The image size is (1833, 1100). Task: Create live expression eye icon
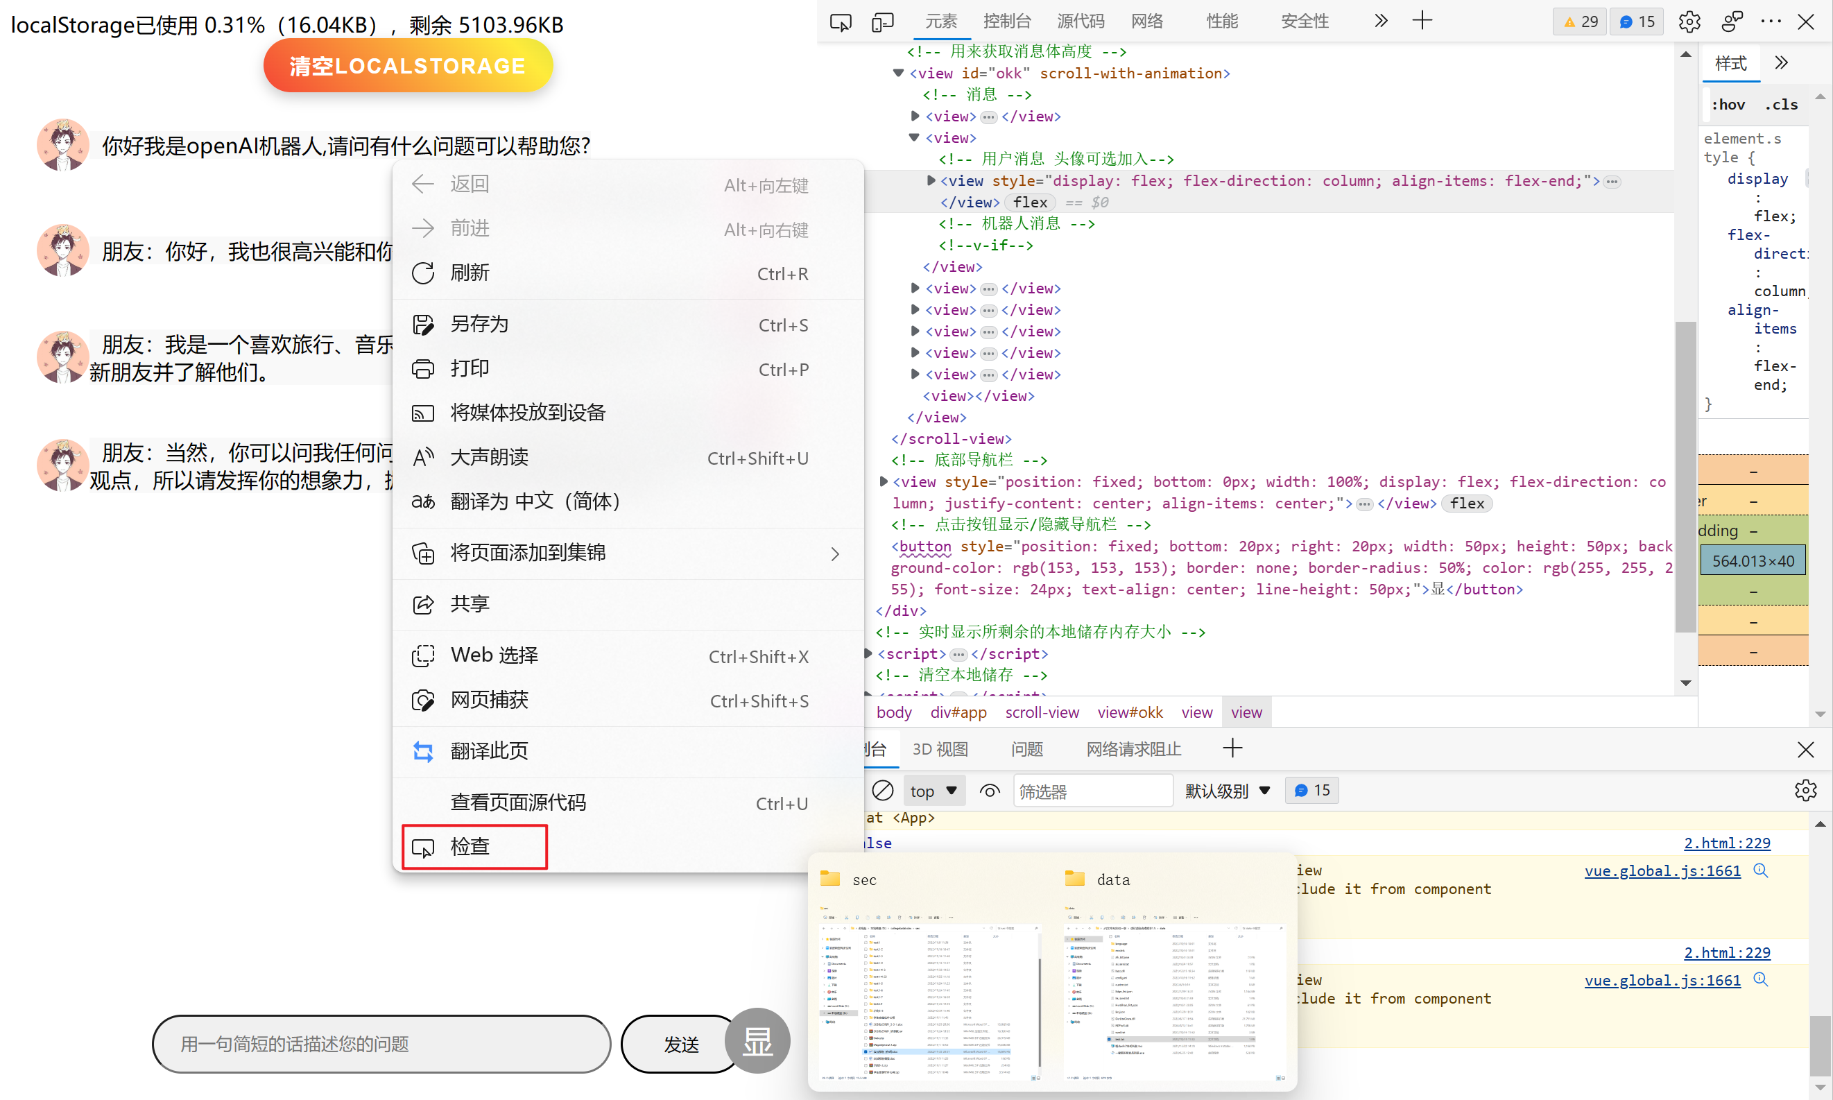[x=990, y=791]
